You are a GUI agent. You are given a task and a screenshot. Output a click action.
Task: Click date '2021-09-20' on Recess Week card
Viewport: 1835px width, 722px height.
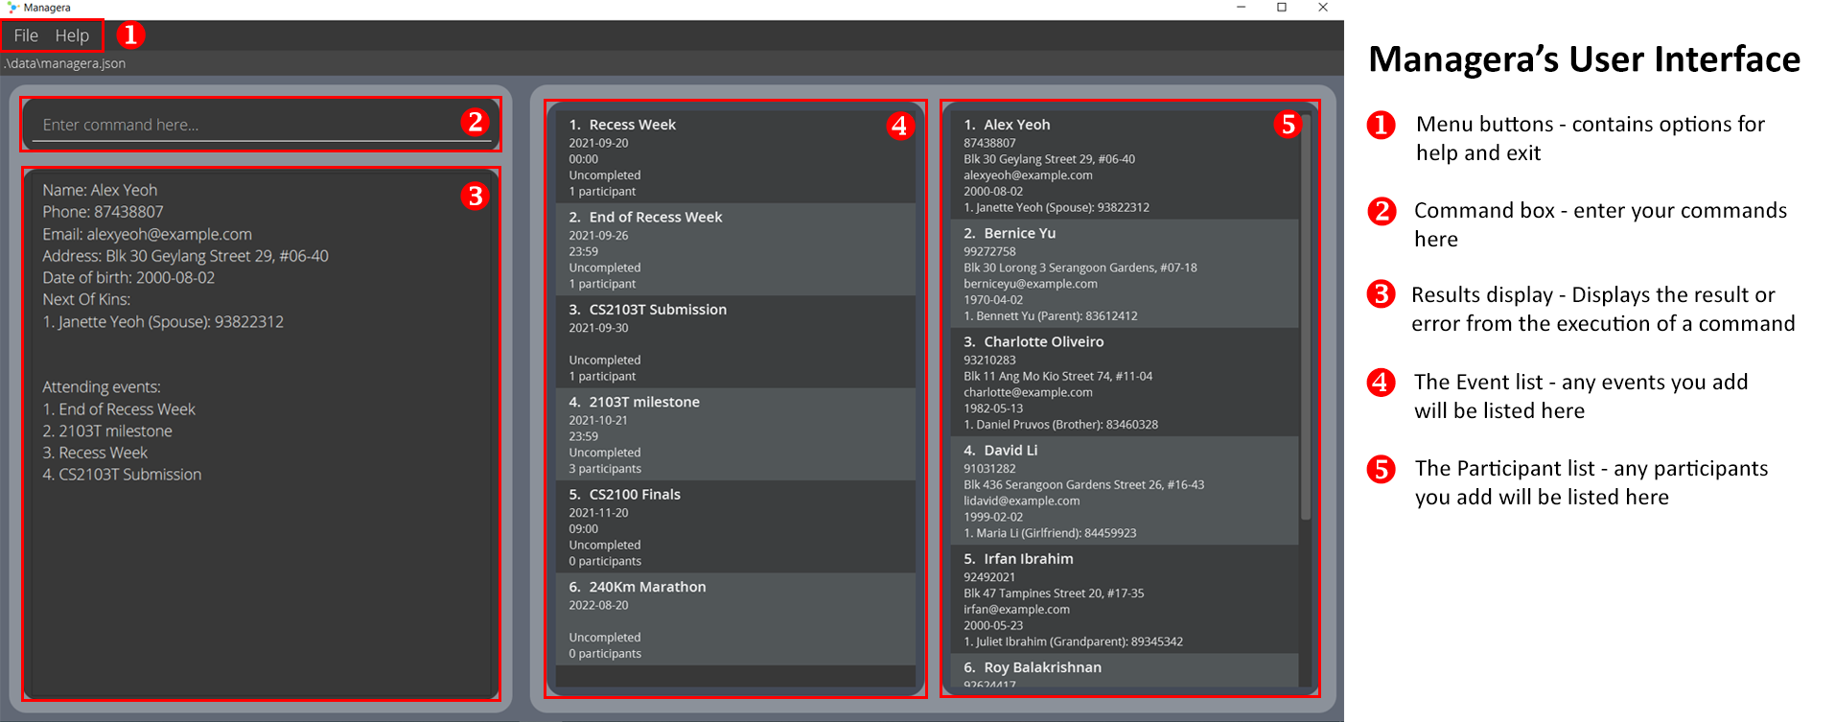point(598,143)
